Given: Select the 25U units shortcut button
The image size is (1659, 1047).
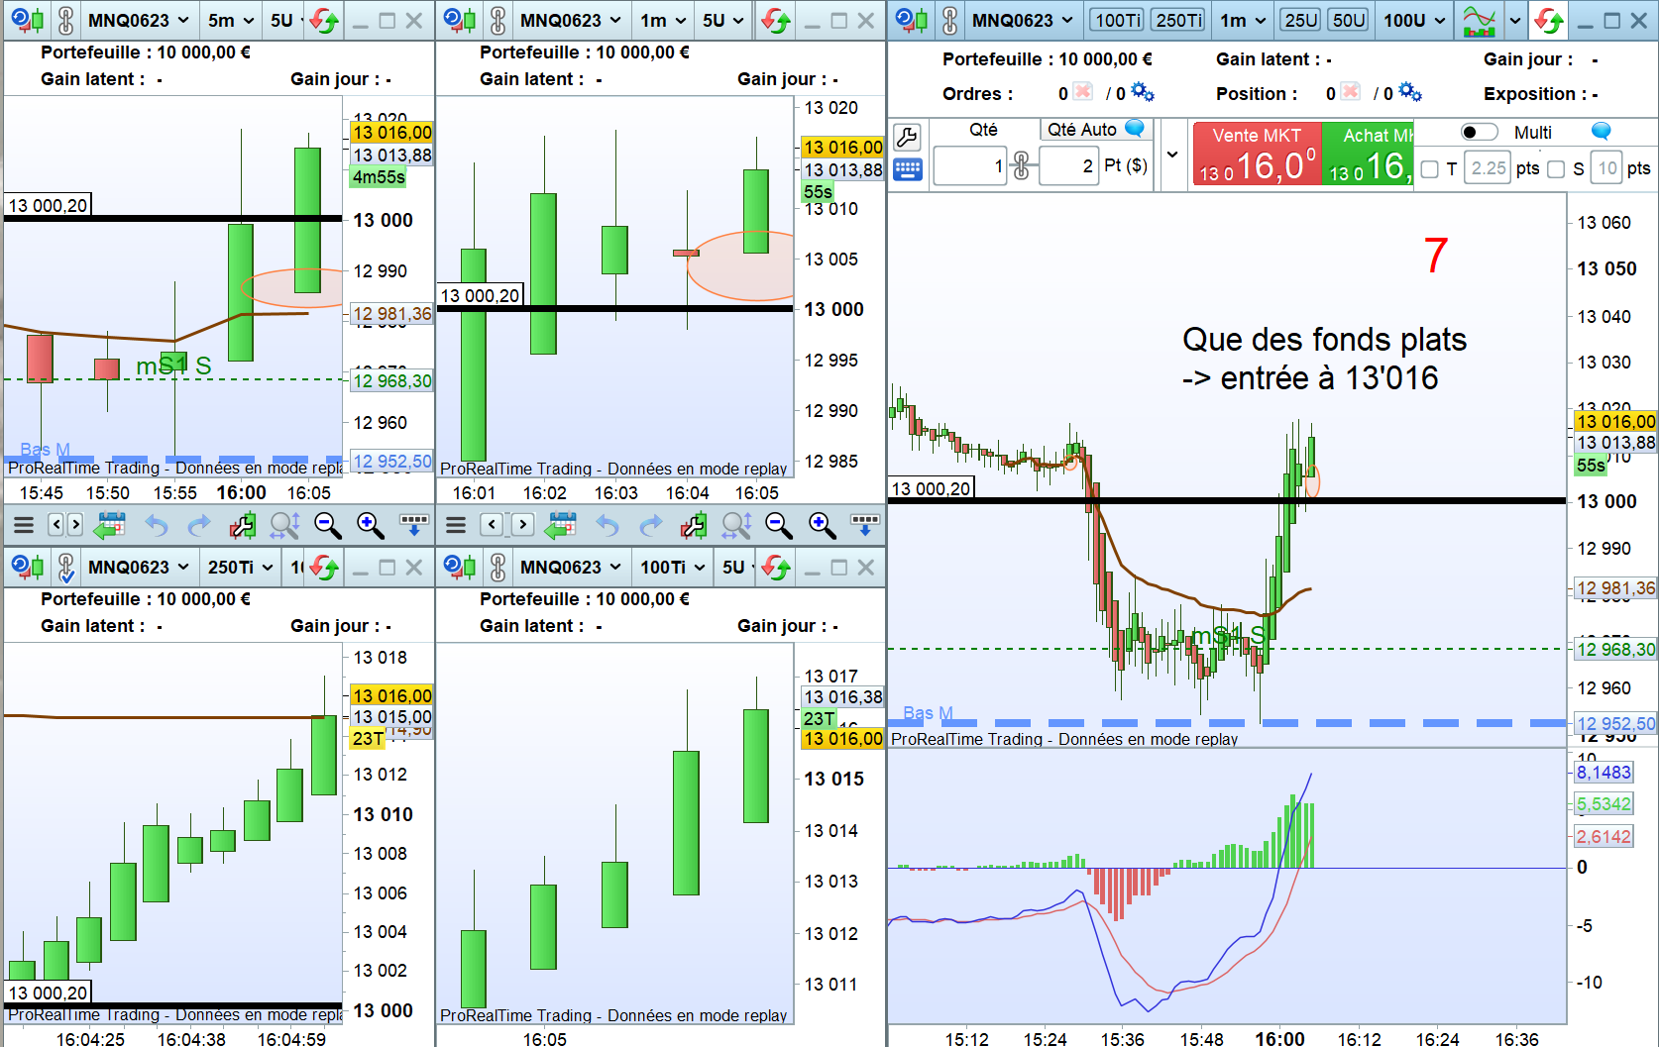Looking at the screenshot, I should tap(1301, 20).
